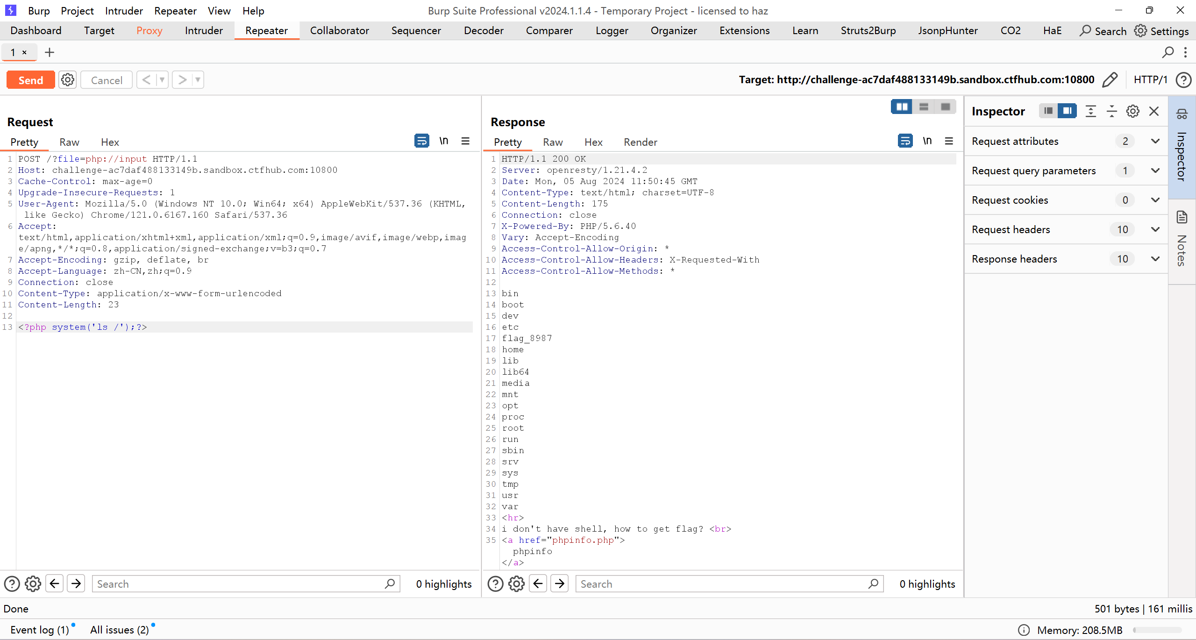Expand Request cookies section

click(x=1067, y=200)
